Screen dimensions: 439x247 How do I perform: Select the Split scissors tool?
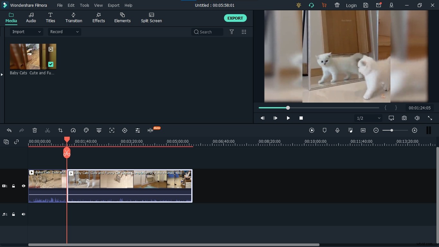click(x=48, y=130)
